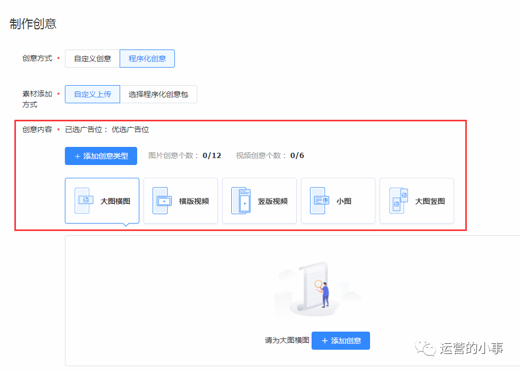Click the plus icon on 添加创意类型

point(78,156)
